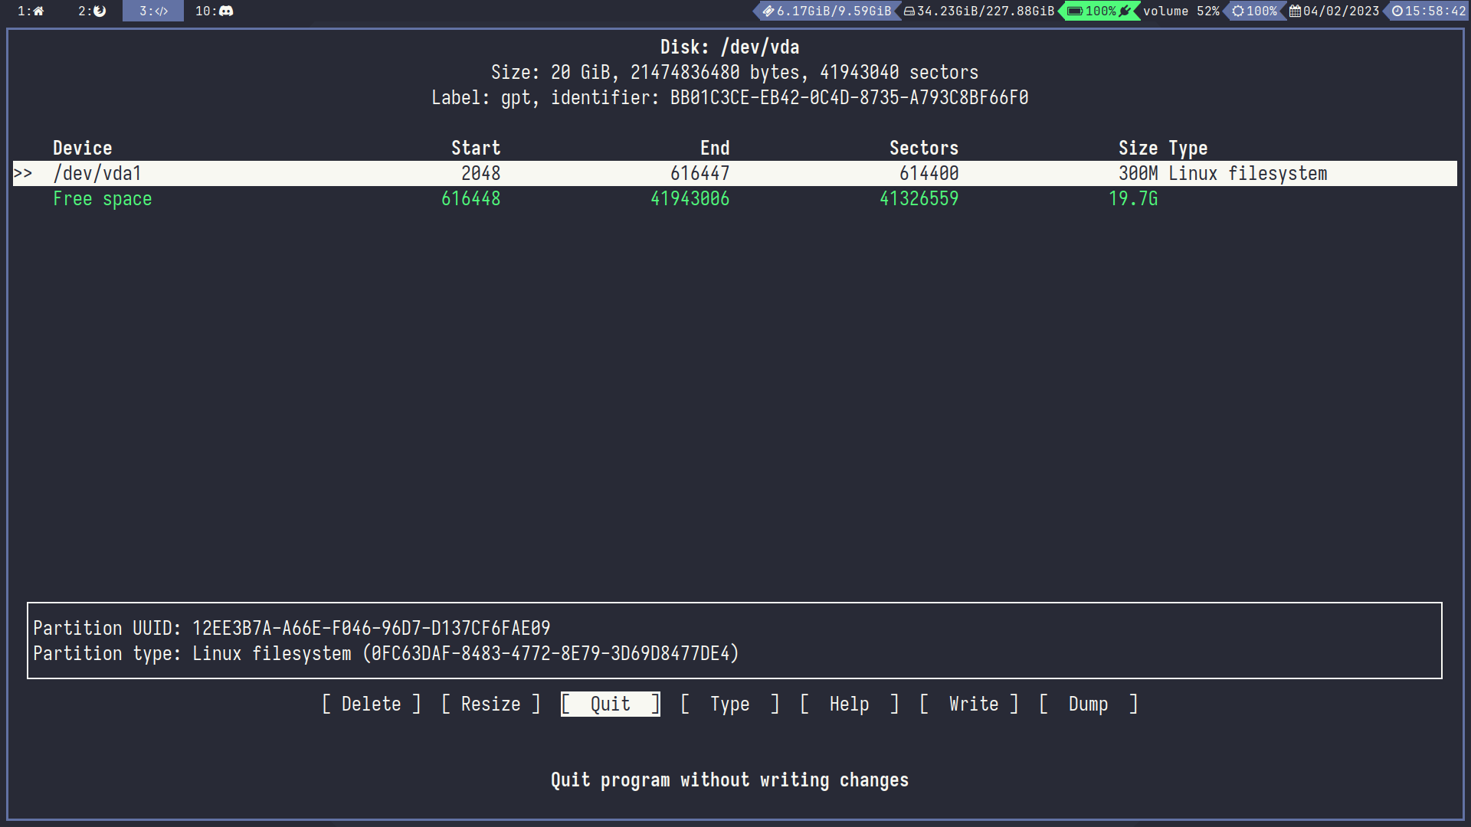Click the clock showing 15:58:42
This screenshot has width=1471, height=827.
coord(1429,11)
